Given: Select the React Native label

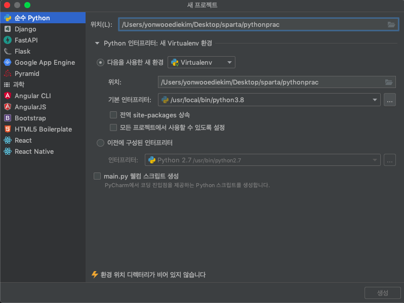Looking at the screenshot, I should pos(34,151).
